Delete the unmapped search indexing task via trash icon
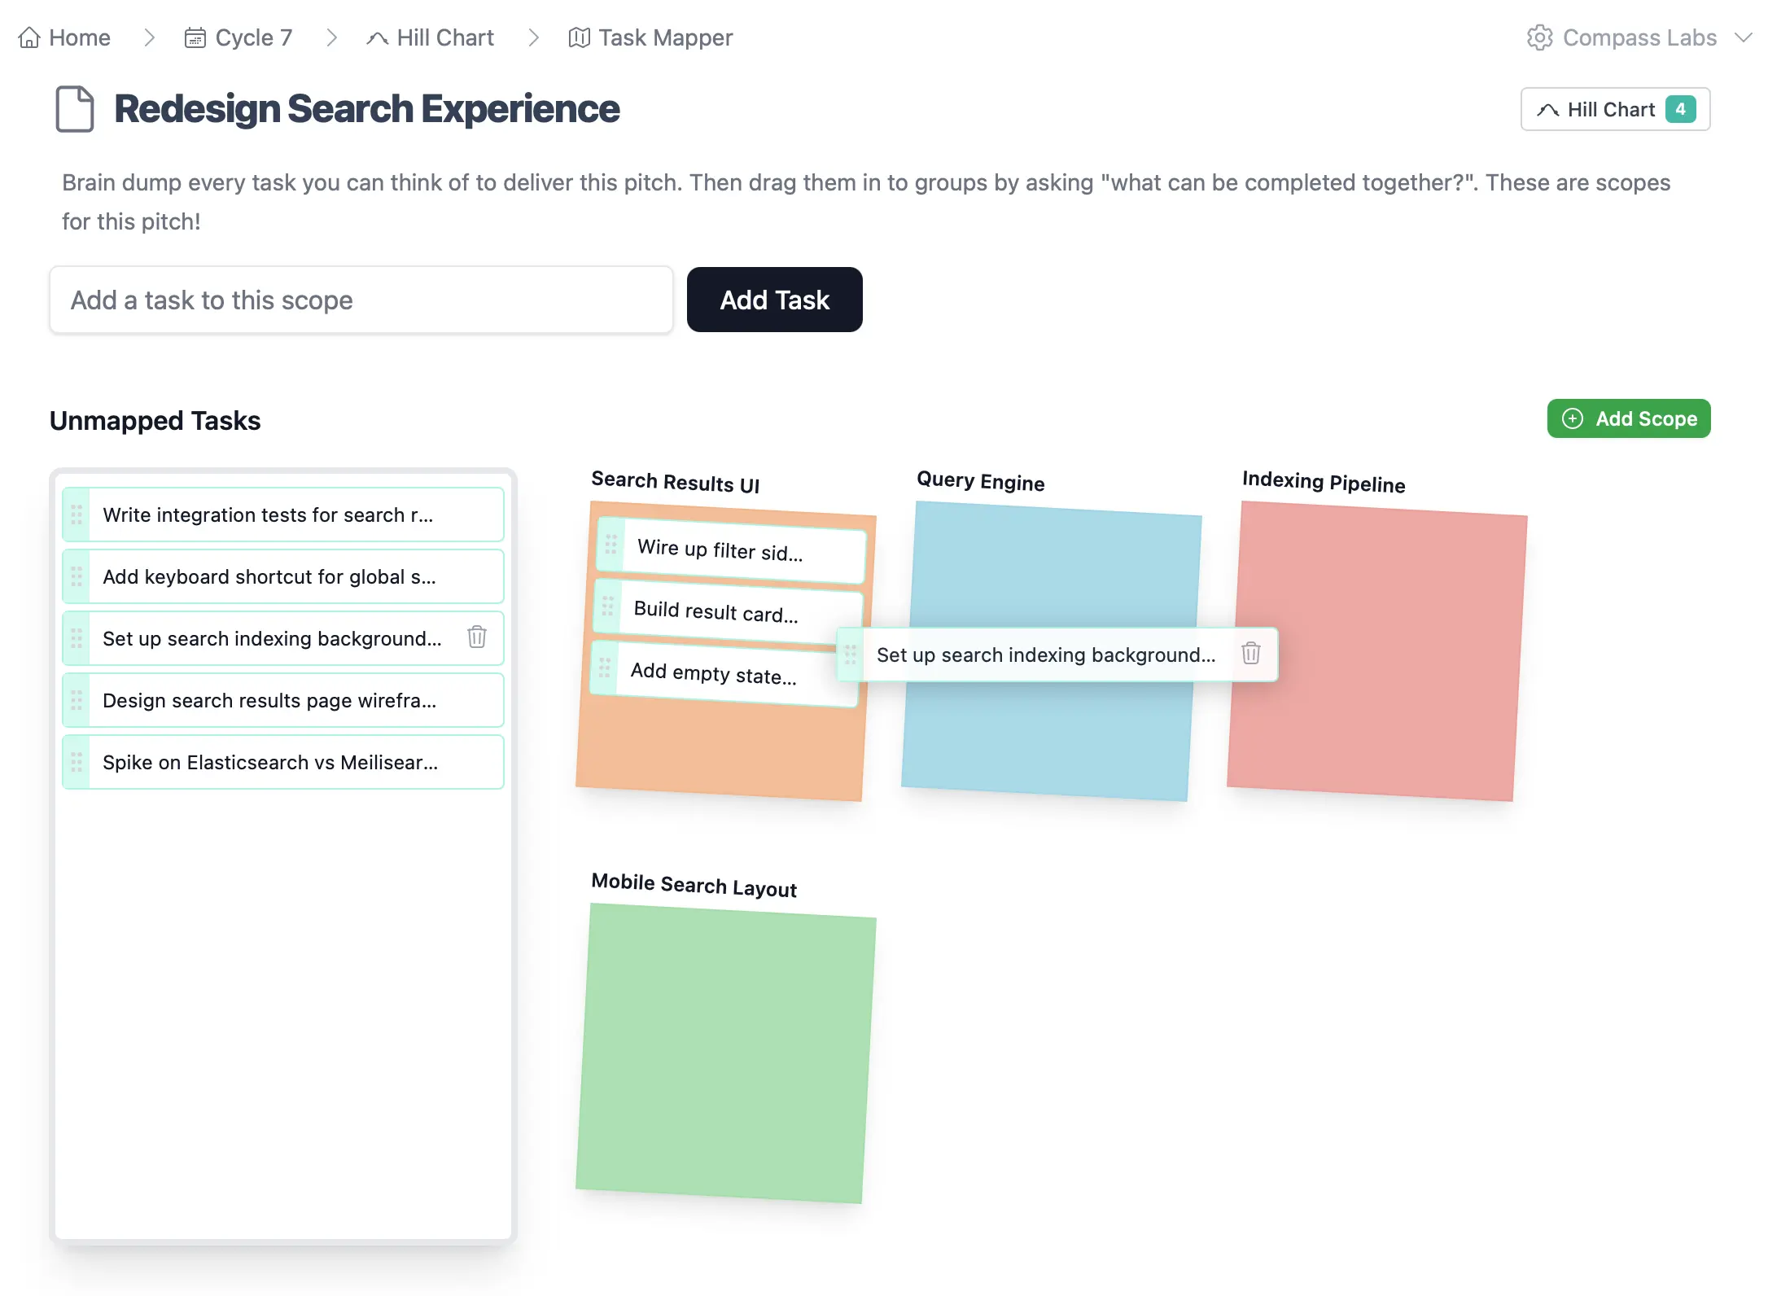Screen dimensions: 1768x1296 tap(476, 638)
